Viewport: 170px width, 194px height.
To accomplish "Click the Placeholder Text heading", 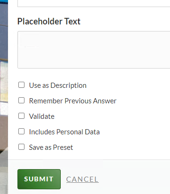I will [49, 21].
